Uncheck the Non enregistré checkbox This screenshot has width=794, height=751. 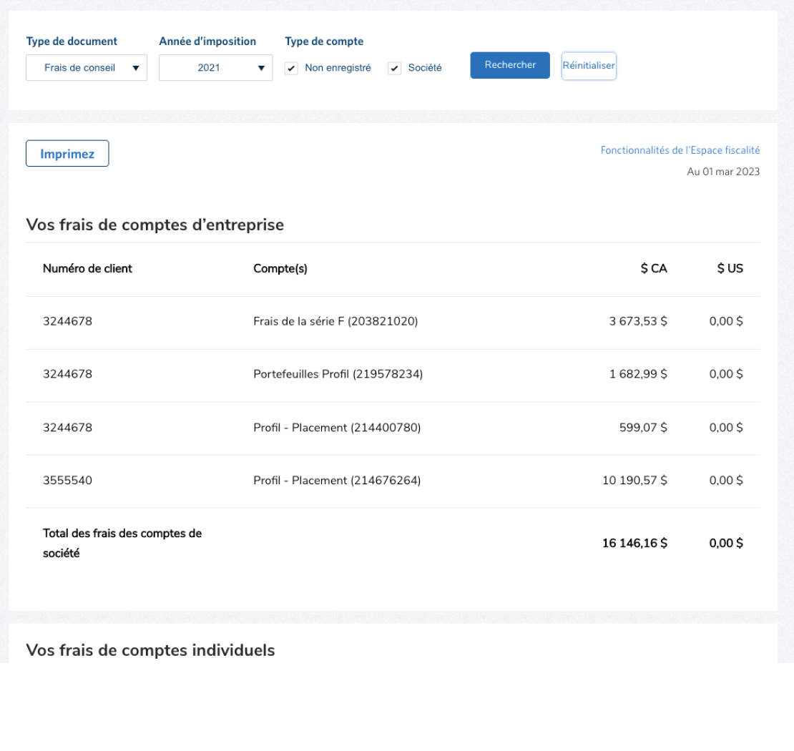291,69
